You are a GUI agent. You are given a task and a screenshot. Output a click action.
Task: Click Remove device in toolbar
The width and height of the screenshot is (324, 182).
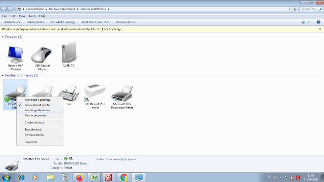[x=126, y=22]
